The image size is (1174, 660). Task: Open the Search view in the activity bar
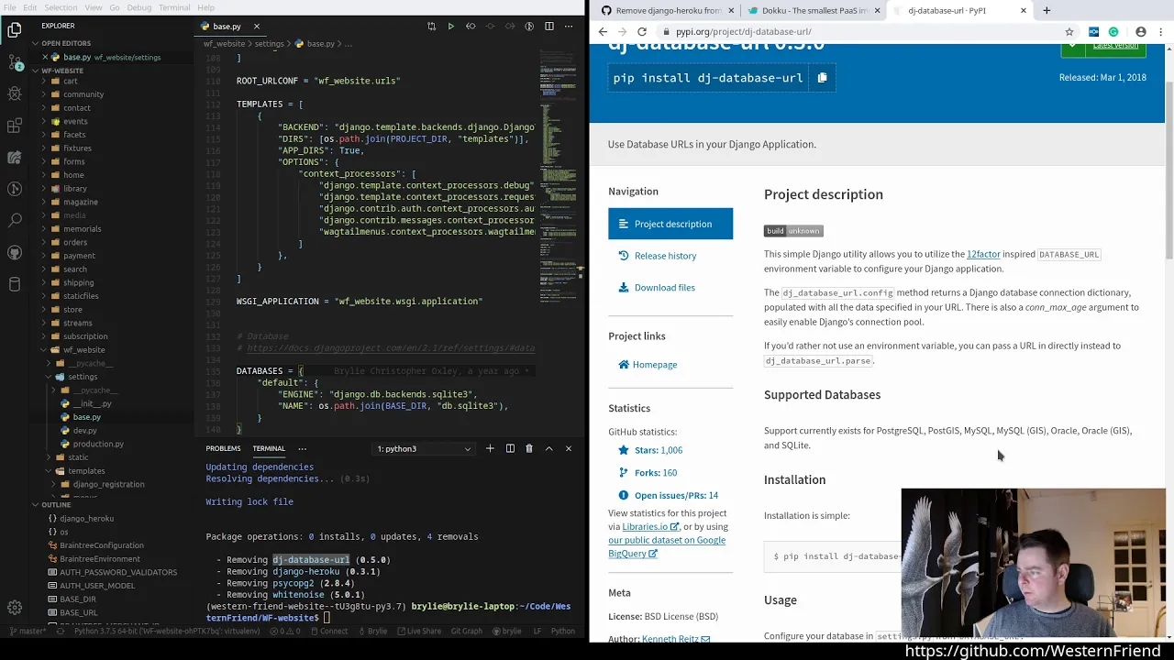15,220
